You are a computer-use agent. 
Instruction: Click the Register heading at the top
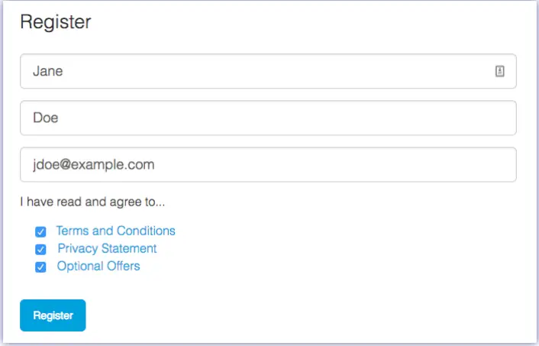tap(55, 22)
